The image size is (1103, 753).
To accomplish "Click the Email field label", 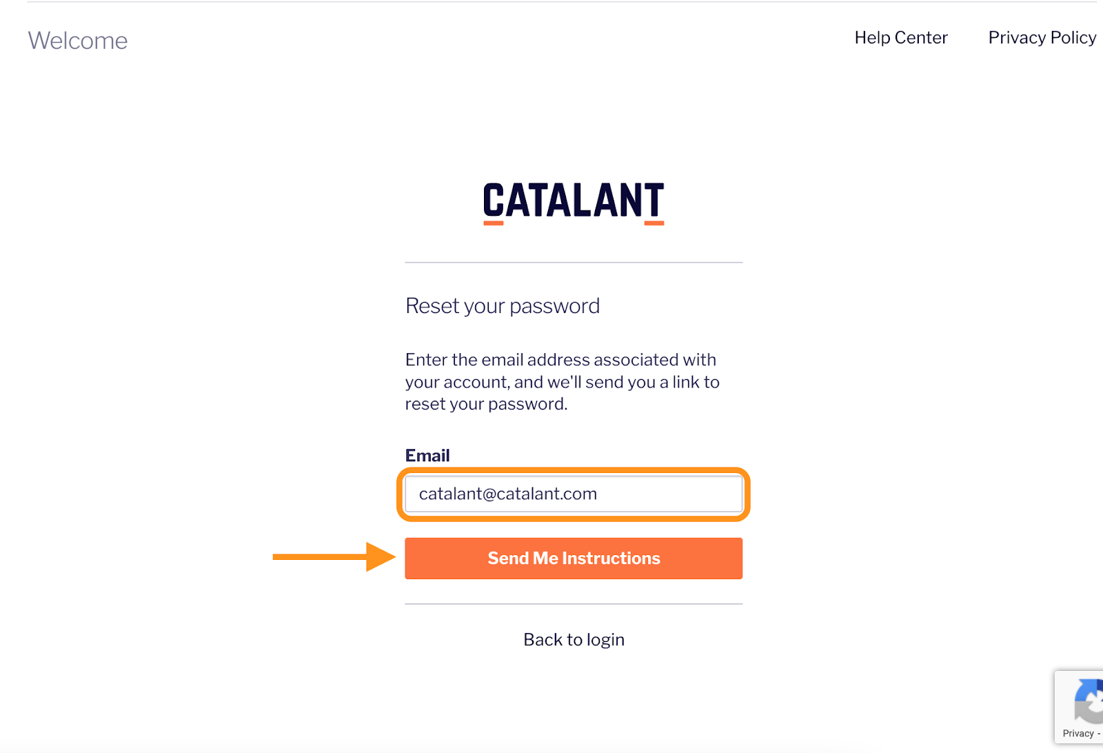I will (427, 456).
